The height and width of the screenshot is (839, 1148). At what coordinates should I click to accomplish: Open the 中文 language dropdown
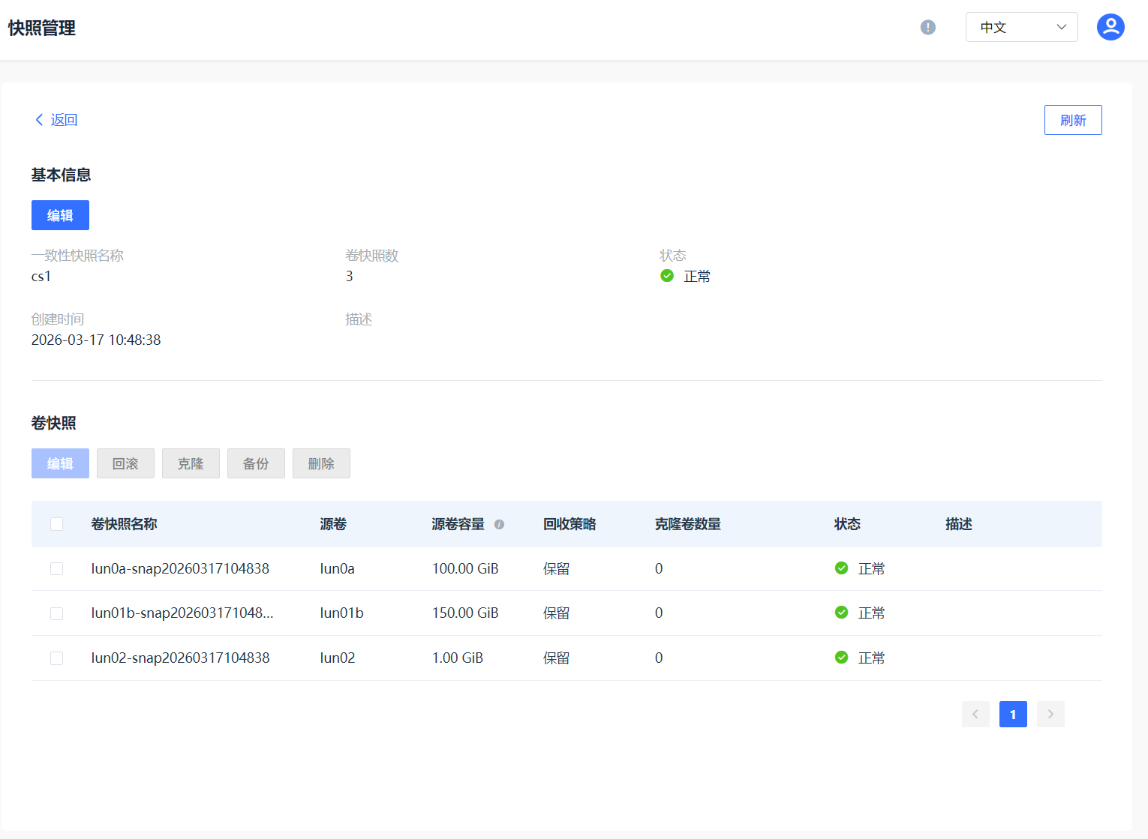1021,27
